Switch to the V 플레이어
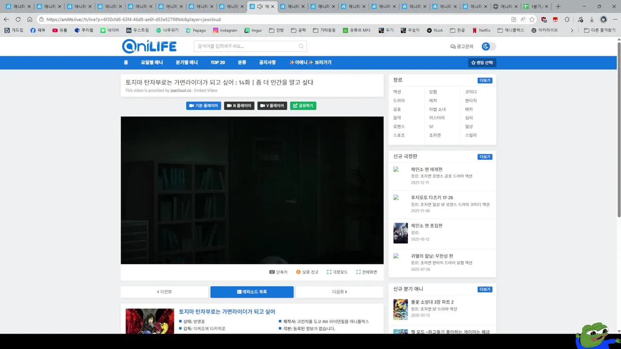The image size is (621, 349). [x=272, y=106]
